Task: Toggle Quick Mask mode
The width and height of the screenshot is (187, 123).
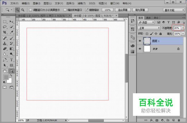Action: point(5,88)
